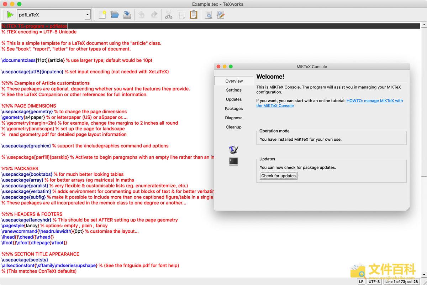Go to Updates in MiKTeX Console sidebar
Image resolution: width=427 pixels, height=285 pixels.
click(x=234, y=99)
